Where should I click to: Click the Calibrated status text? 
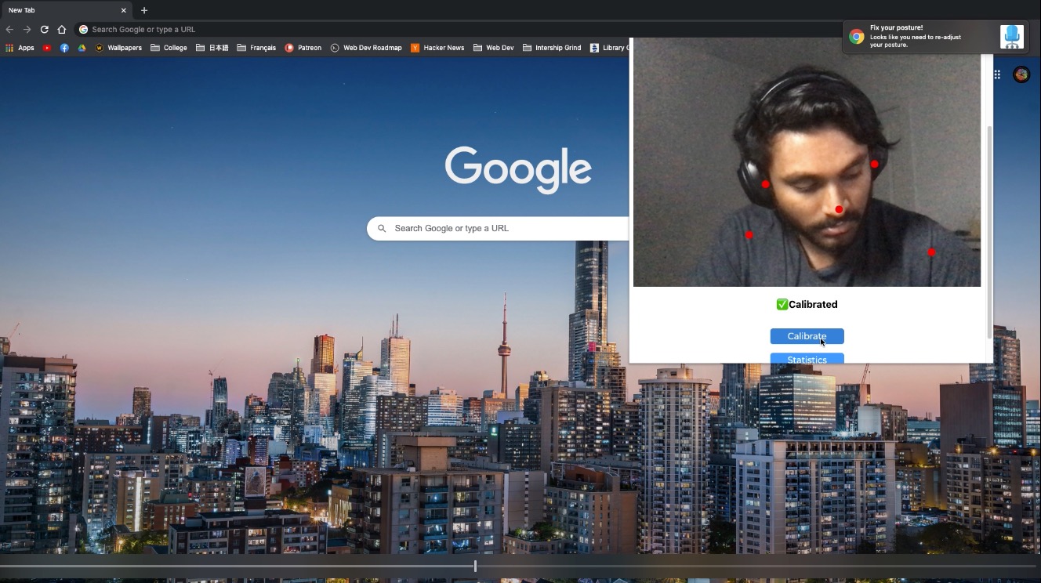(807, 305)
